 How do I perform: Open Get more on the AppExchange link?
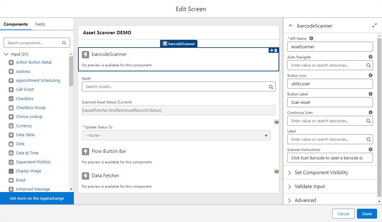(37, 198)
